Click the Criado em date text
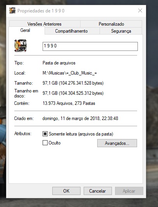158x207 pixels. (x=80, y=118)
